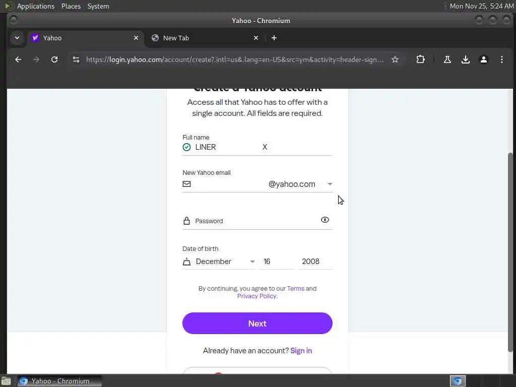Open the tab search dropdown arrow
The image size is (516, 387).
tap(17, 38)
